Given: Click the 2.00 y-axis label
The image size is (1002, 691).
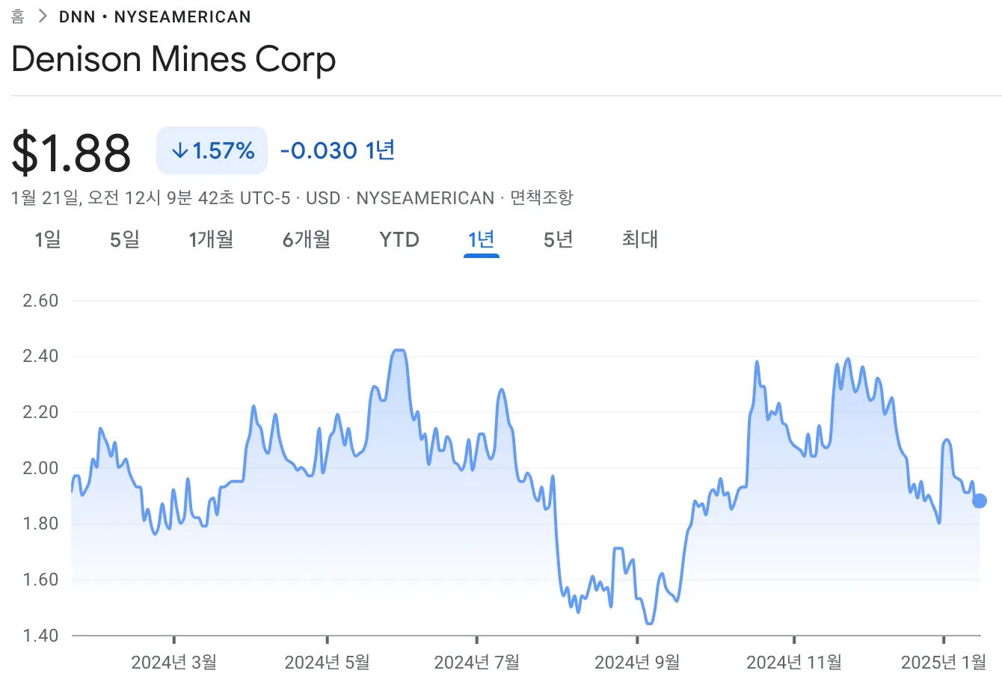Looking at the screenshot, I should 40,468.
